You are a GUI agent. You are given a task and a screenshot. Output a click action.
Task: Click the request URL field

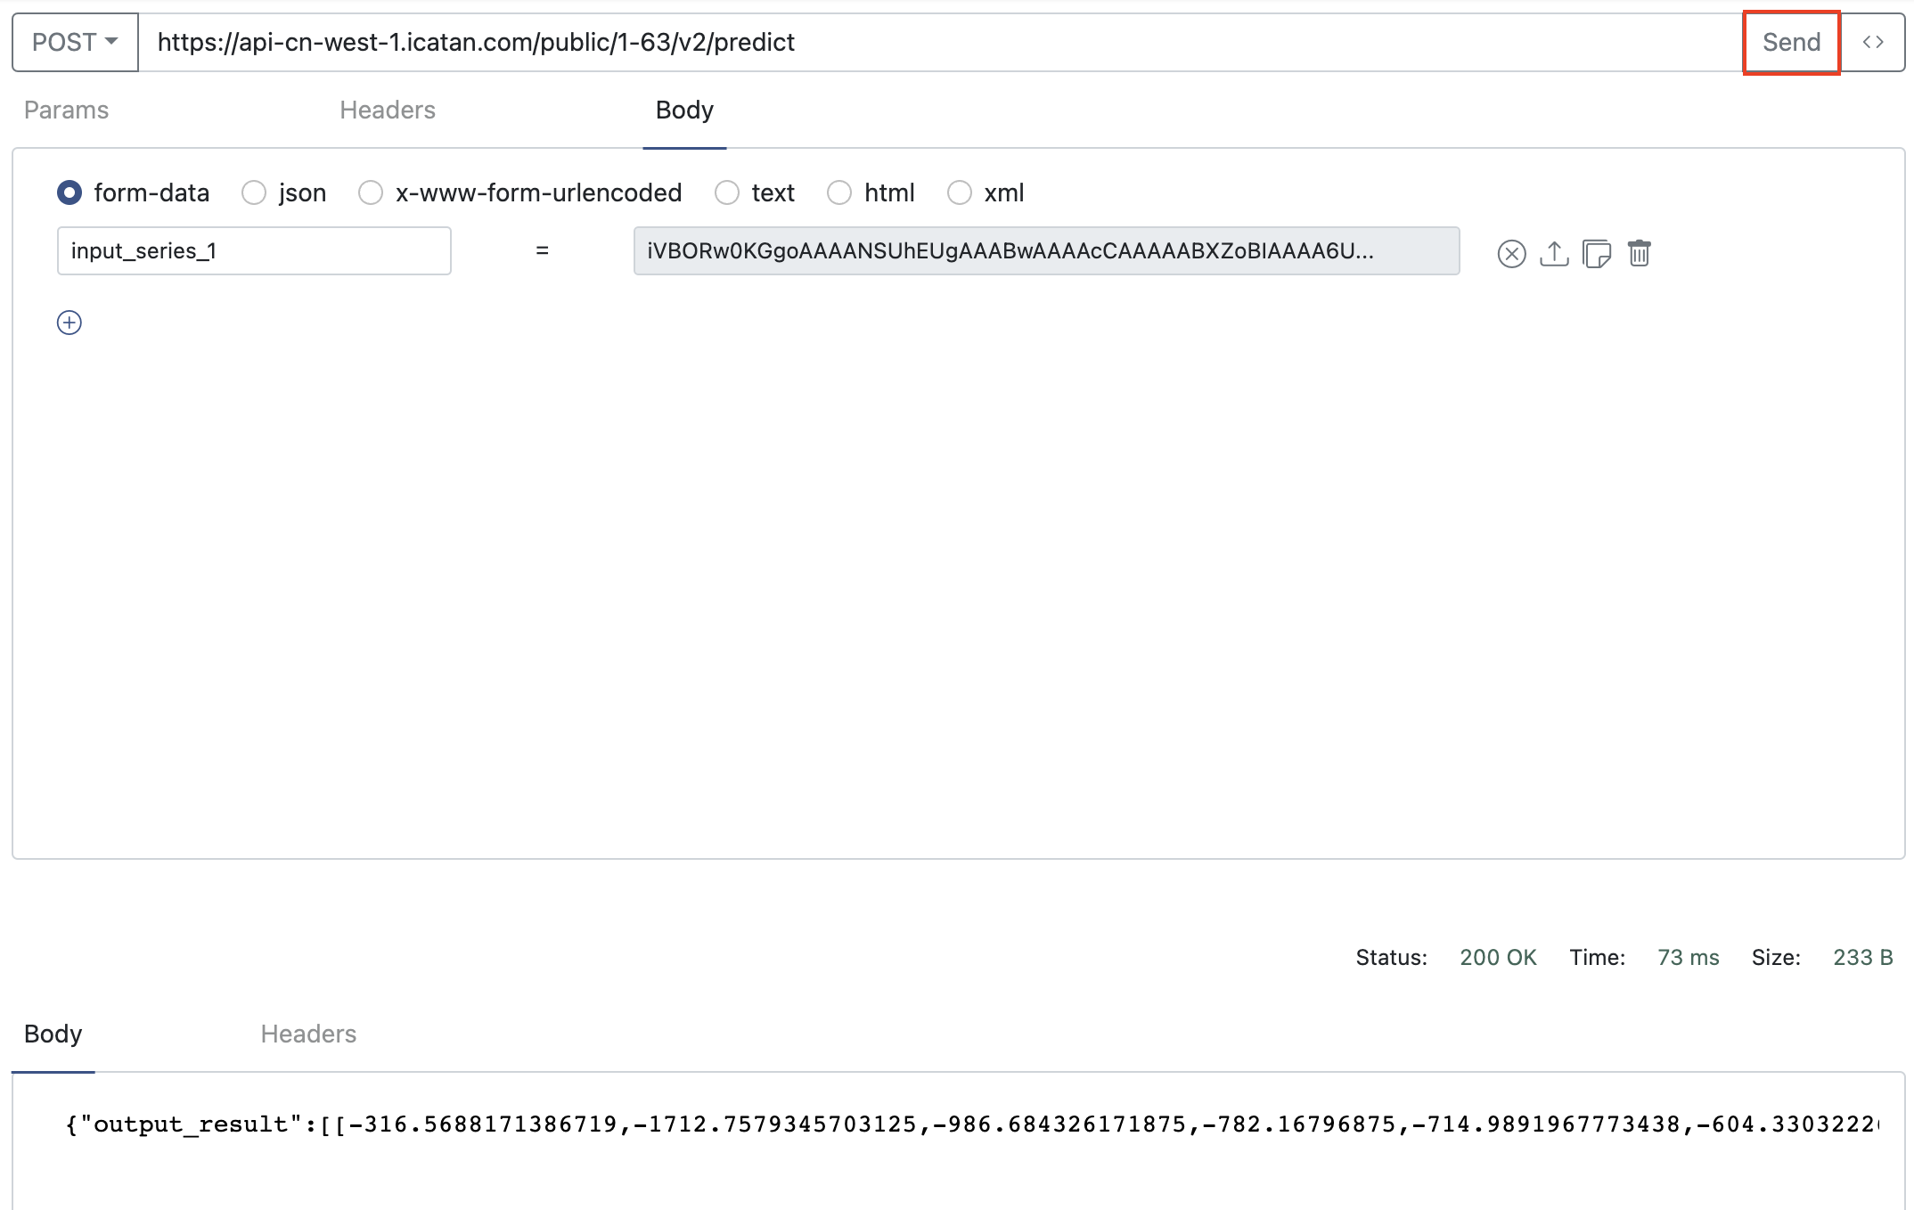[x=936, y=42]
